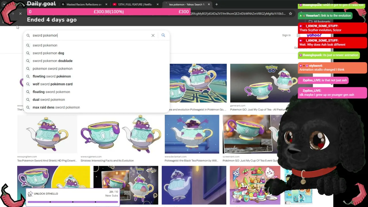
Task: Clear the search box with the X icon
Action: coord(153,35)
